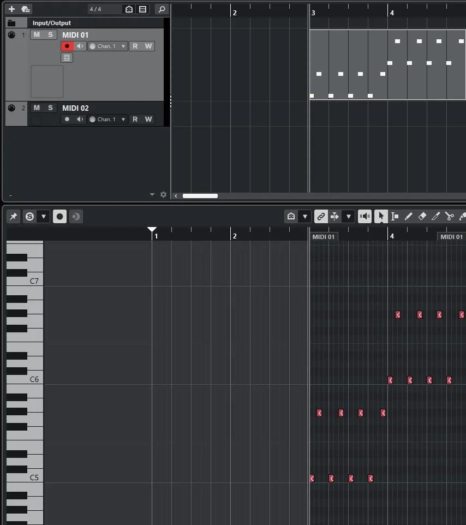Enable Write automation on MIDI 02
This screenshot has width=466, height=525.
[x=148, y=119]
